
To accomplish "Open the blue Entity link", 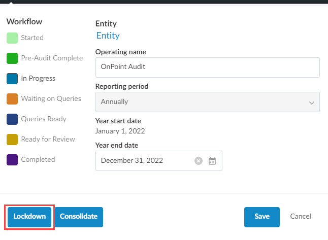I will [x=108, y=36].
